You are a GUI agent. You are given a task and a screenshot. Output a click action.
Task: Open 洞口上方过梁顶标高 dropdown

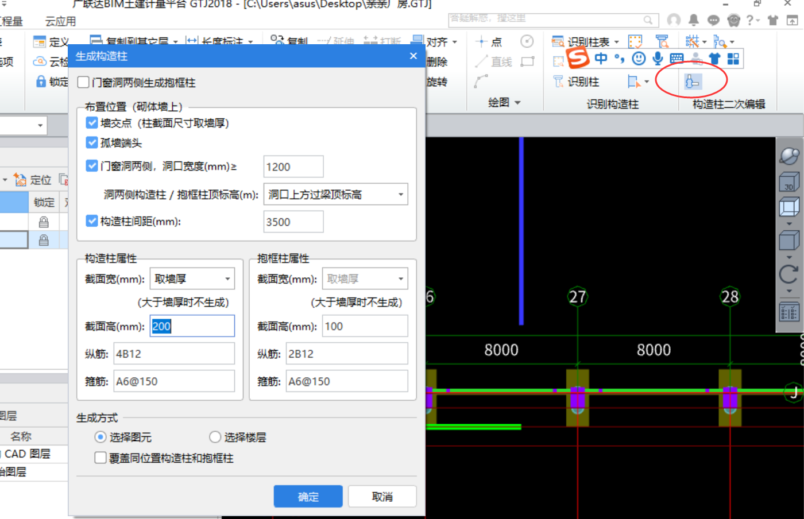click(336, 194)
